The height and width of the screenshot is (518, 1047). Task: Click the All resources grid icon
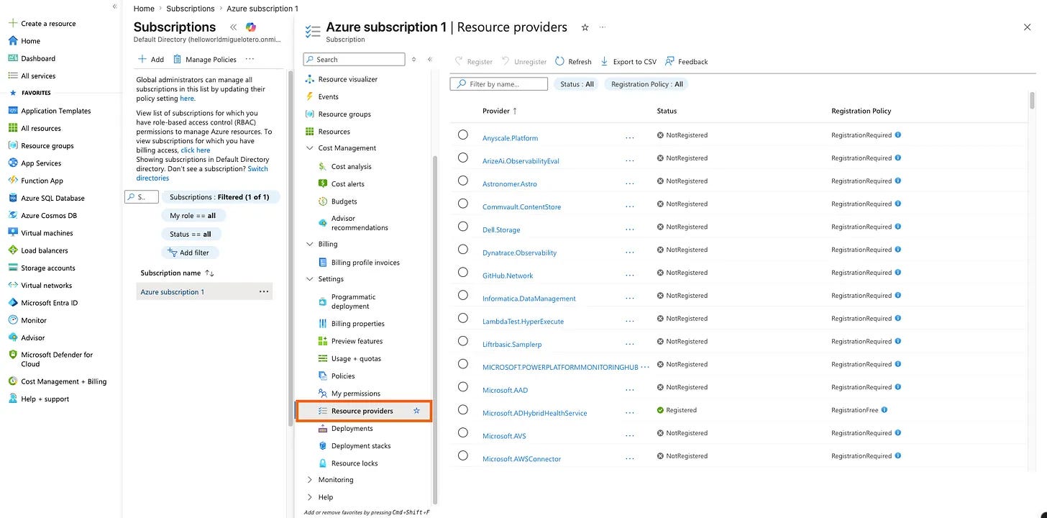12,128
